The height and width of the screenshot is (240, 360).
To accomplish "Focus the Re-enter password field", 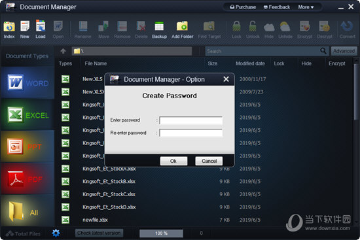I will (x=190, y=133).
